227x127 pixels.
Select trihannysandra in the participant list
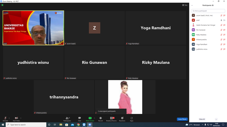click(208, 40)
